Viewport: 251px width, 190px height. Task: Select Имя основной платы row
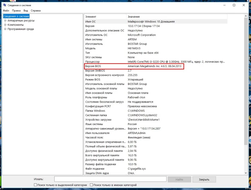point(156,93)
